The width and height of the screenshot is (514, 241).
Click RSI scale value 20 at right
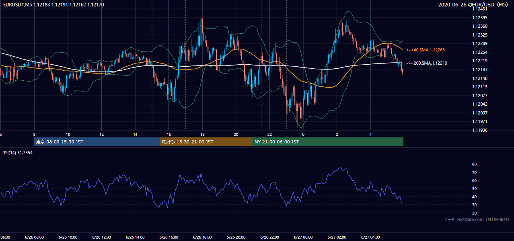[x=475, y=213]
